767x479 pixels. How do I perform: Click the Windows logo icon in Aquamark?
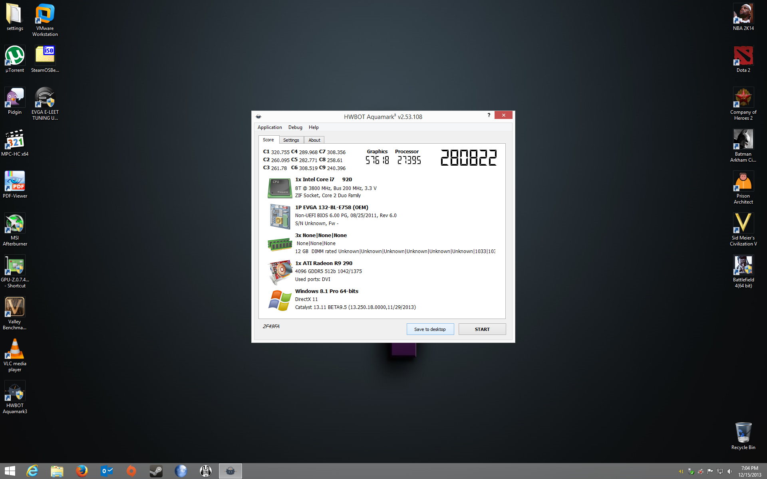(x=280, y=300)
